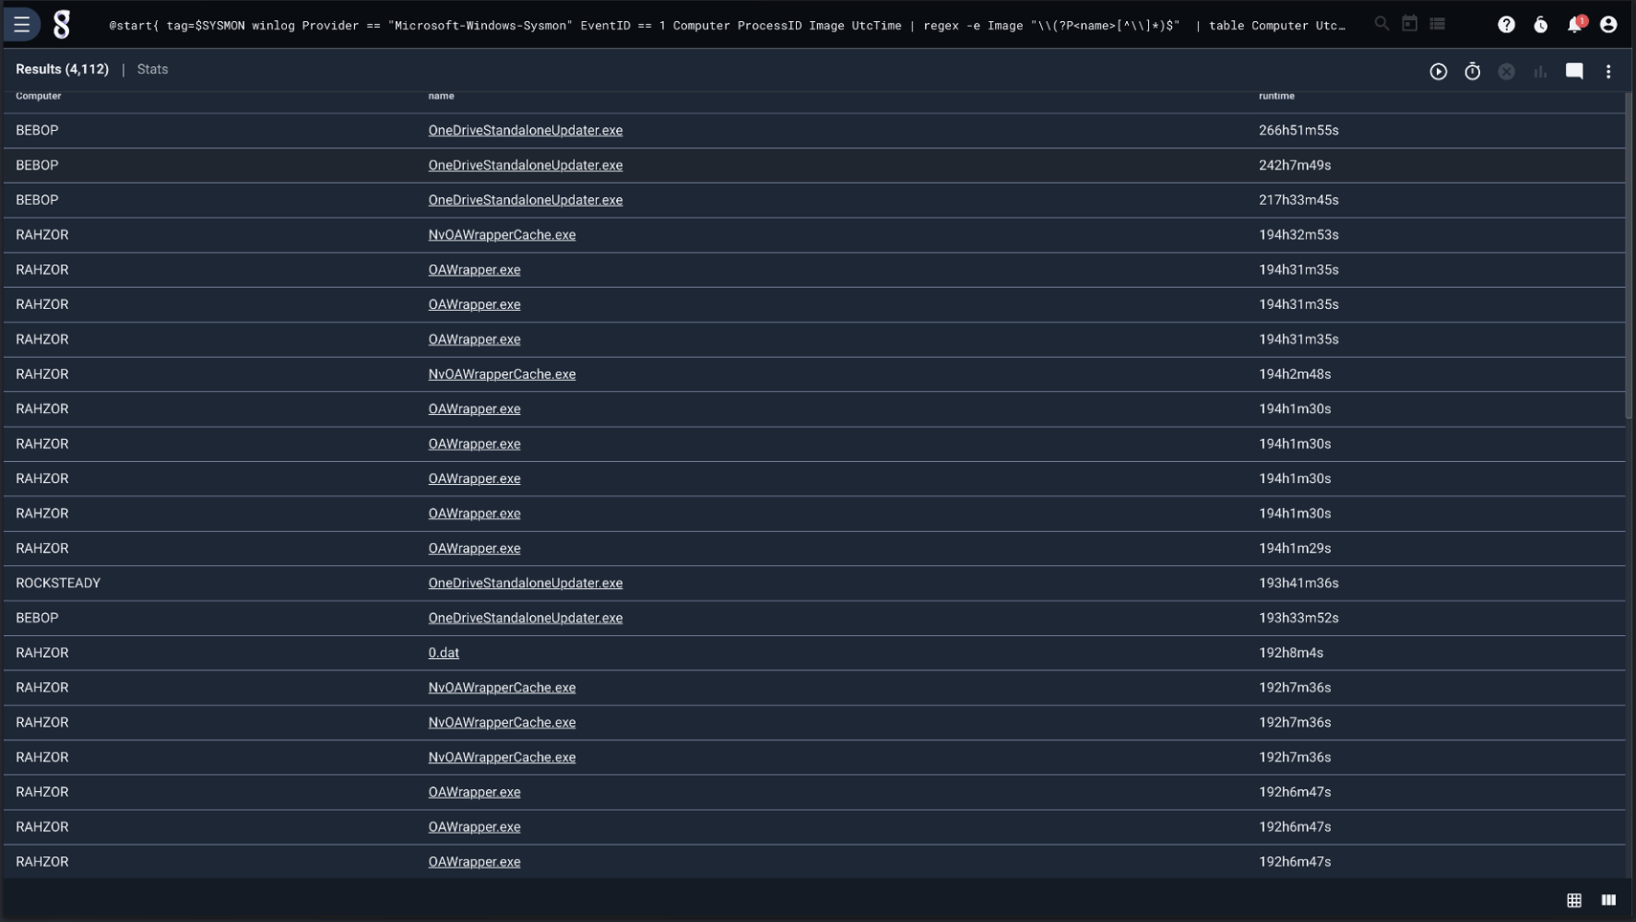This screenshot has height=922, width=1636.
Task: Open NvOAWrapperCache.exe with runtime 194h32m53s
Action: [501, 235]
